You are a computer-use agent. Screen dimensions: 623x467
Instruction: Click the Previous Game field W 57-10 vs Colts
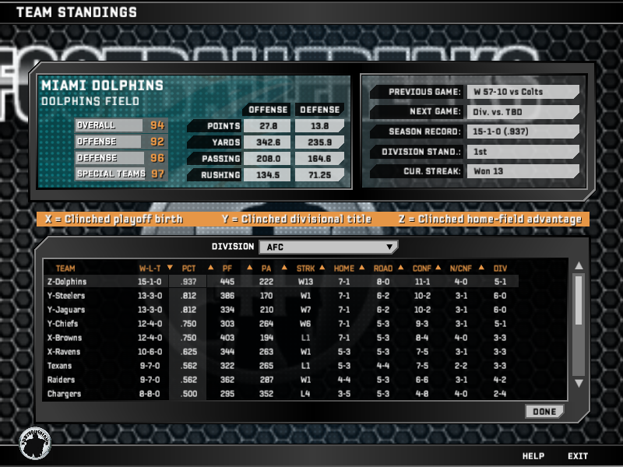(523, 92)
